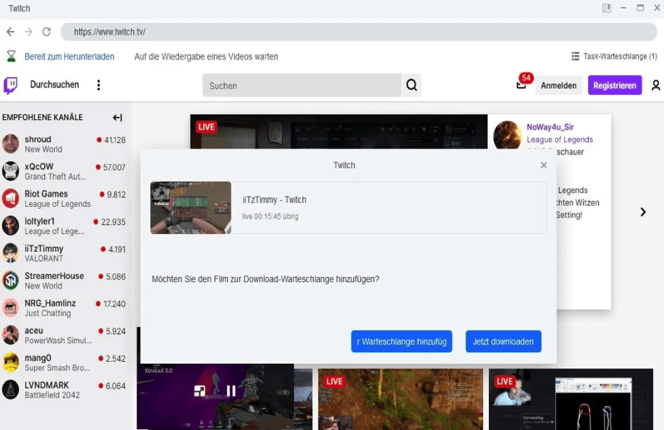Click the iiTzTimmy video thumbnail in dialog
The width and height of the screenshot is (664, 430).
point(191,208)
